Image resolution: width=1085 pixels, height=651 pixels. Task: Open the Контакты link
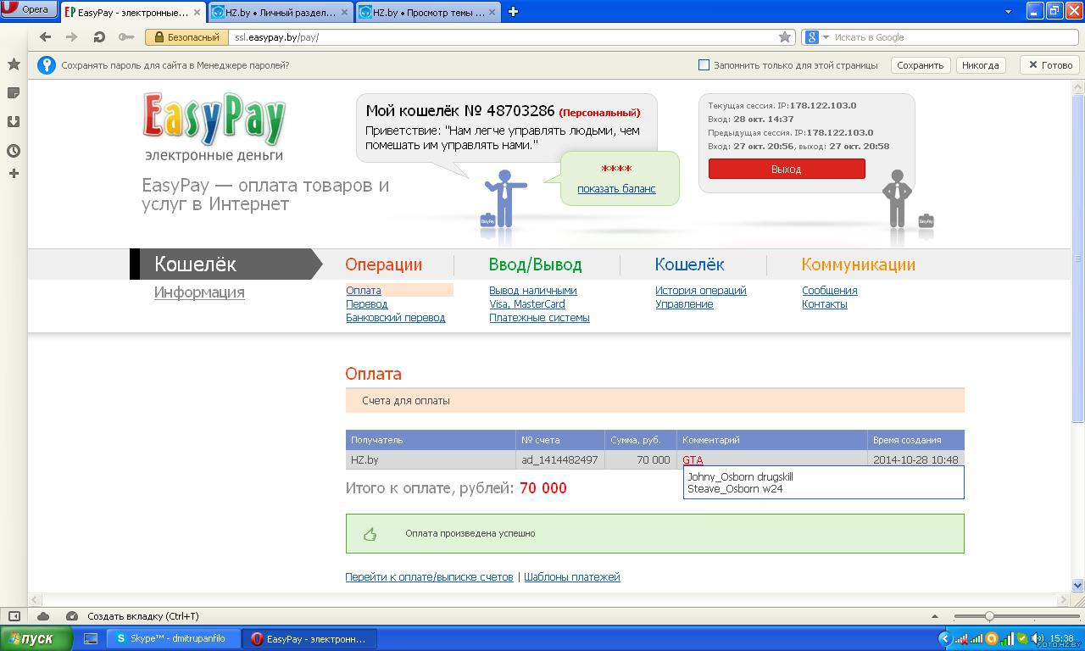click(824, 303)
